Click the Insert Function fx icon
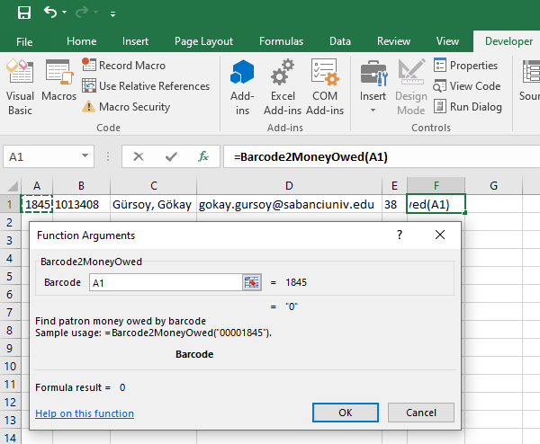 (x=203, y=156)
